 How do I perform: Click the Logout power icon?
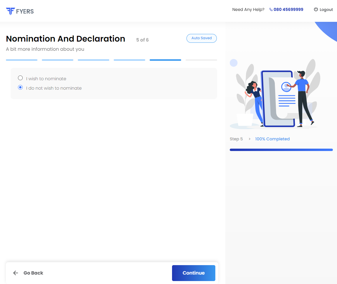tap(316, 9)
